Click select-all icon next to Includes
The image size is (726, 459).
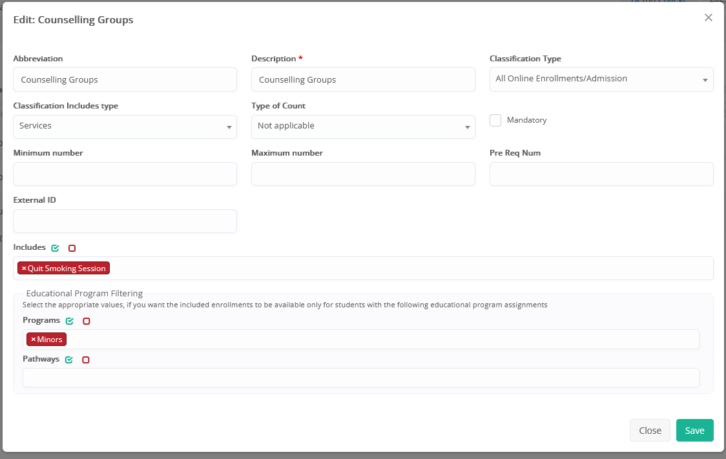(56, 248)
